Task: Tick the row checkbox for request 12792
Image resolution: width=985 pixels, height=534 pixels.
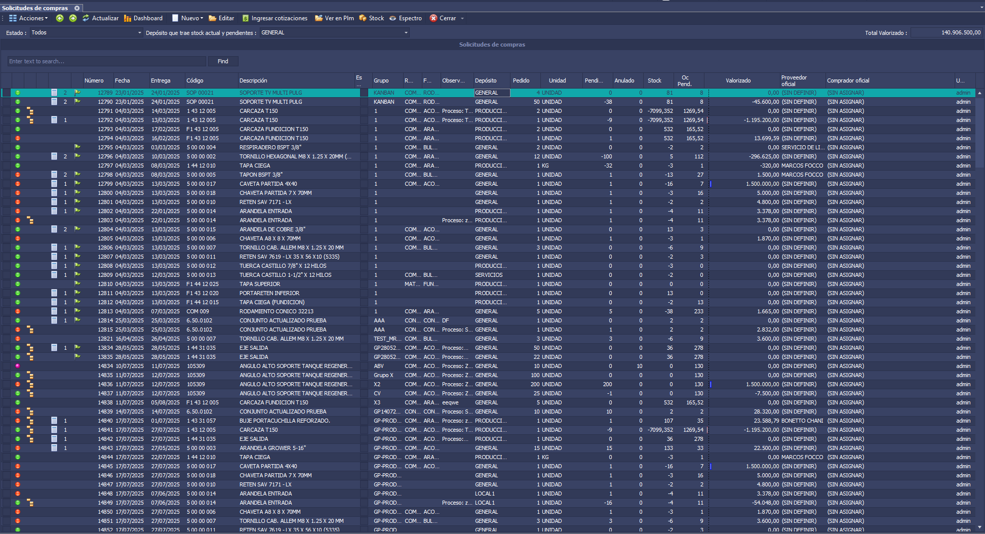Action: (x=6, y=120)
